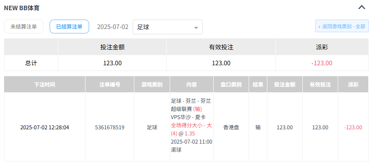Select the 已结算注单 tab
376x166 pixels.
point(69,27)
